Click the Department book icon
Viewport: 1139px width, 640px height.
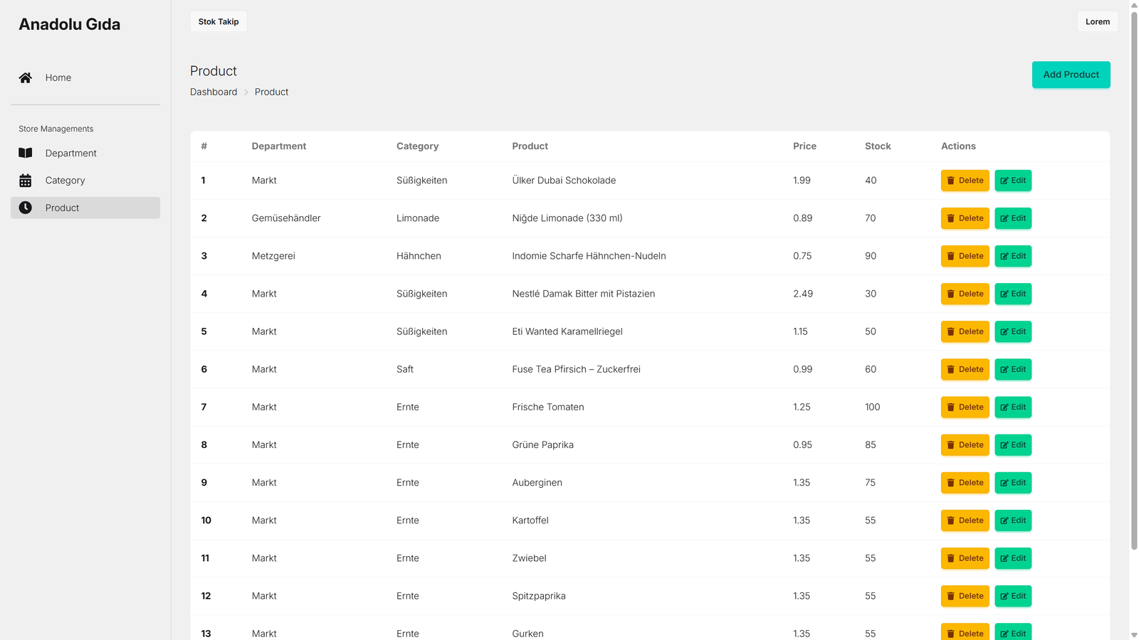click(26, 153)
